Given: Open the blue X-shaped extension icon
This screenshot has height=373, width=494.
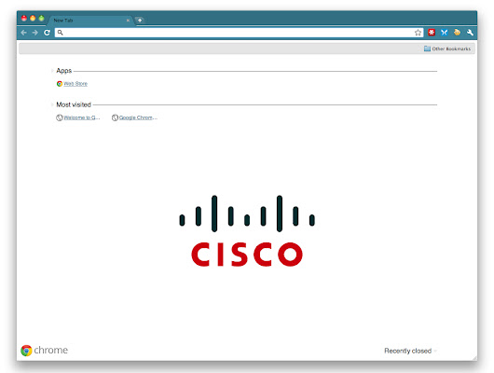Looking at the screenshot, I should pyautogui.click(x=445, y=32).
